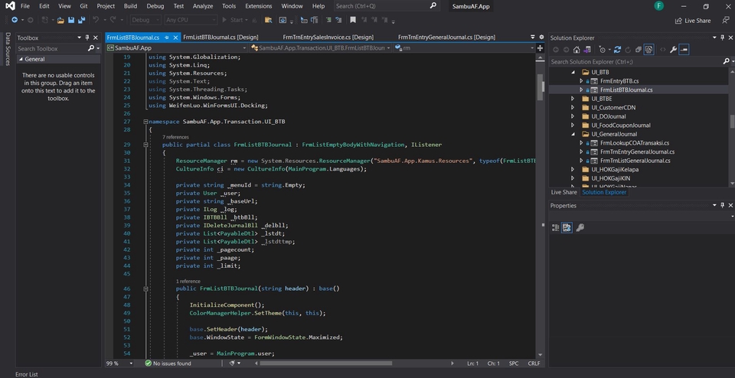Switch to FrmTrnEntryGeneralJournal.cs [Design] tab
This screenshot has width=735, height=378.
(x=446, y=37)
